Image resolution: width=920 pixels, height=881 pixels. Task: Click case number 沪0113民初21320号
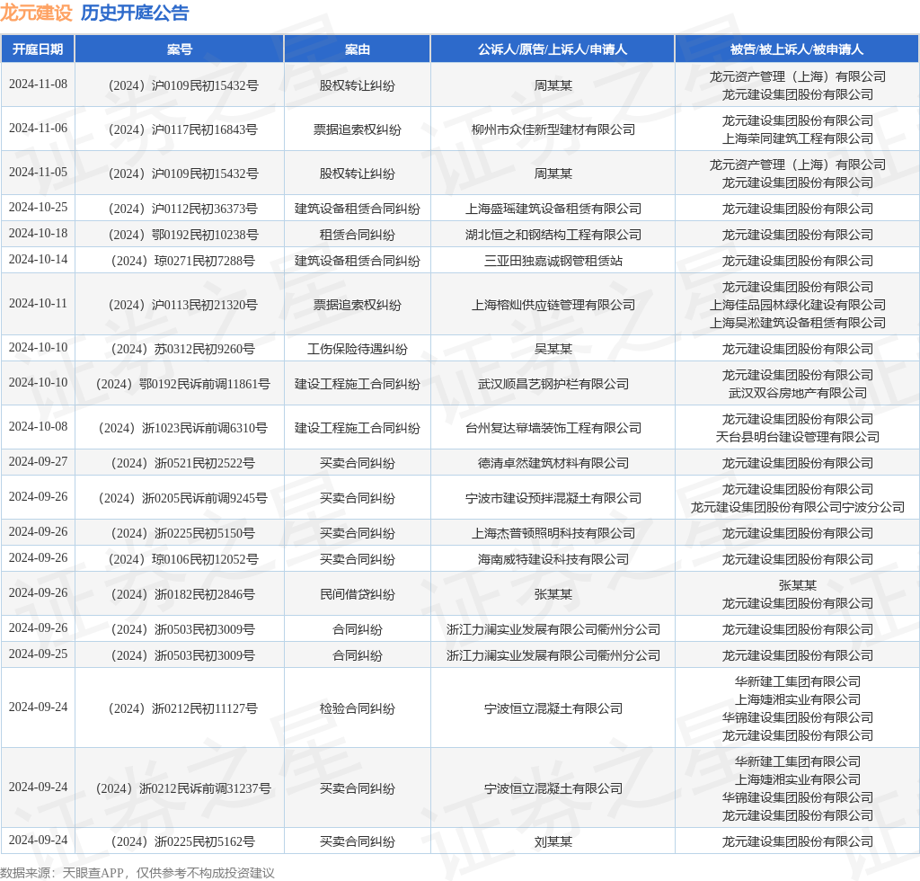pyautogui.click(x=183, y=306)
